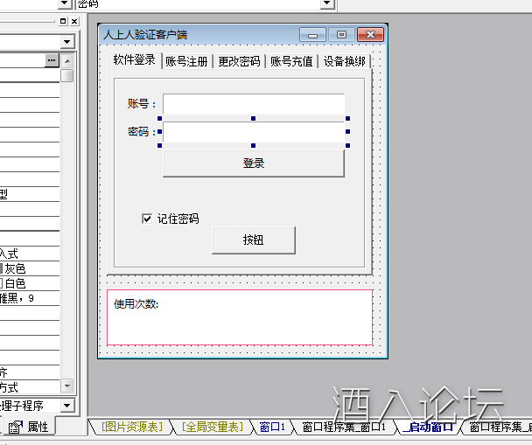This screenshot has height=445, width=532.
Task: Click the 登录 button
Action: click(x=253, y=163)
